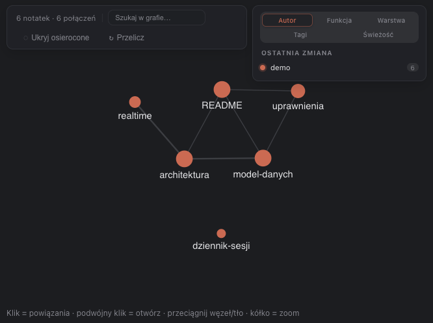This screenshot has width=433, height=323.
Task: Toggle Ukryj osierocone option
Action: coord(57,38)
